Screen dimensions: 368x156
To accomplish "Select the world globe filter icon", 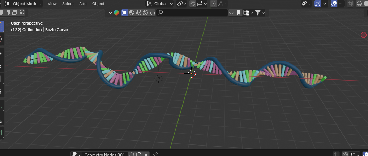I will [145, 13].
